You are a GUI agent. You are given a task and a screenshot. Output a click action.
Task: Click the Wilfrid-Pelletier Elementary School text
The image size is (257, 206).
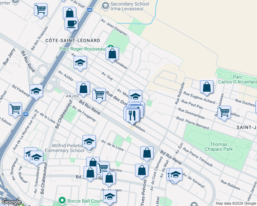(65, 148)
